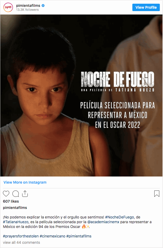Open the #TatianaHuezo hashtag

tap(16, 222)
